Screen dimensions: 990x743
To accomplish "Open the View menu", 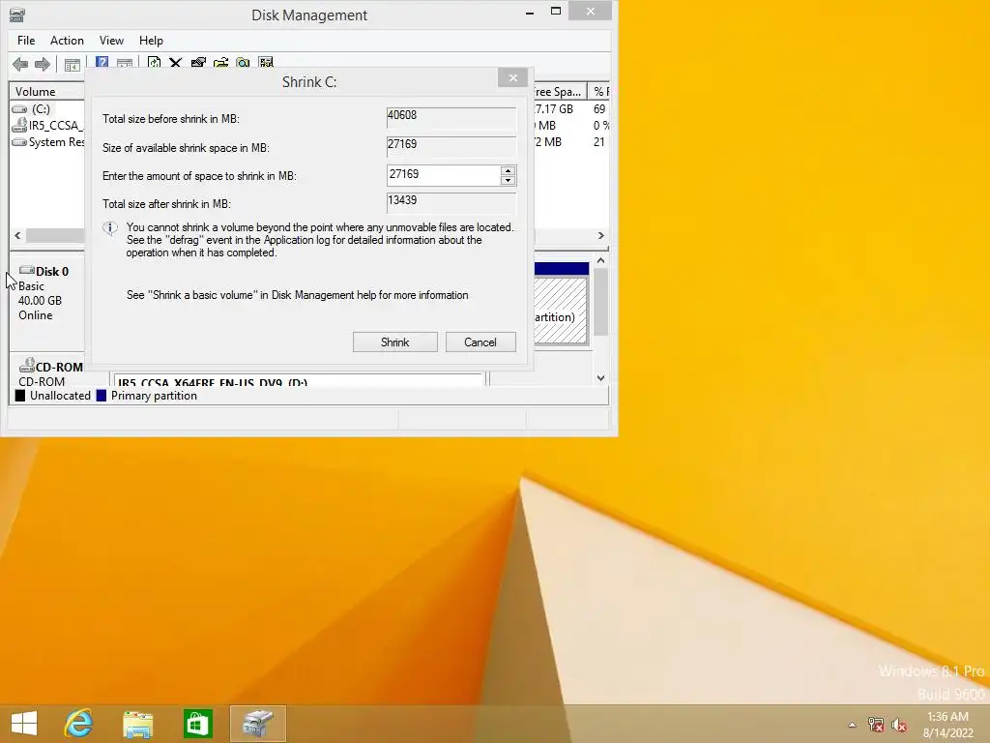I will 111,41.
